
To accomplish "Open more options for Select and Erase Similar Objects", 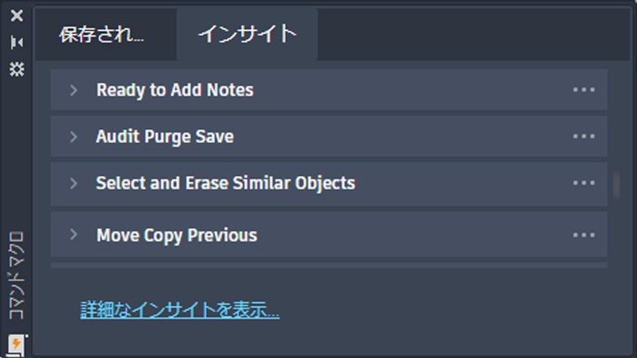I will coord(584,183).
